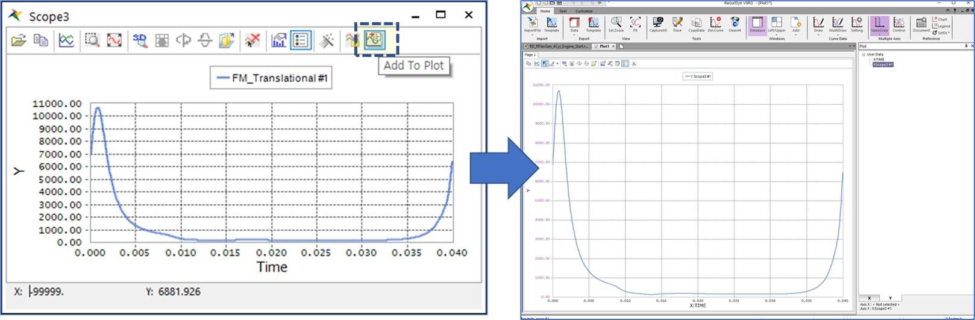The image size is (975, 320).
Task: Click the 3D zoom icon in Scope3 toolbar
Action: point(140,41)
